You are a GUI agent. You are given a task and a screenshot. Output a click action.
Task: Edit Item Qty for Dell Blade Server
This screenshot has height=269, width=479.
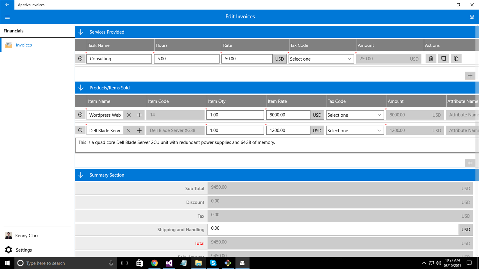235,130
